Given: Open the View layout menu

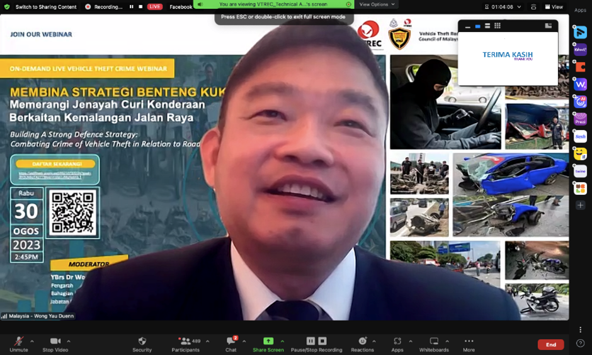Looking at the screenshot, I should 554,7.
